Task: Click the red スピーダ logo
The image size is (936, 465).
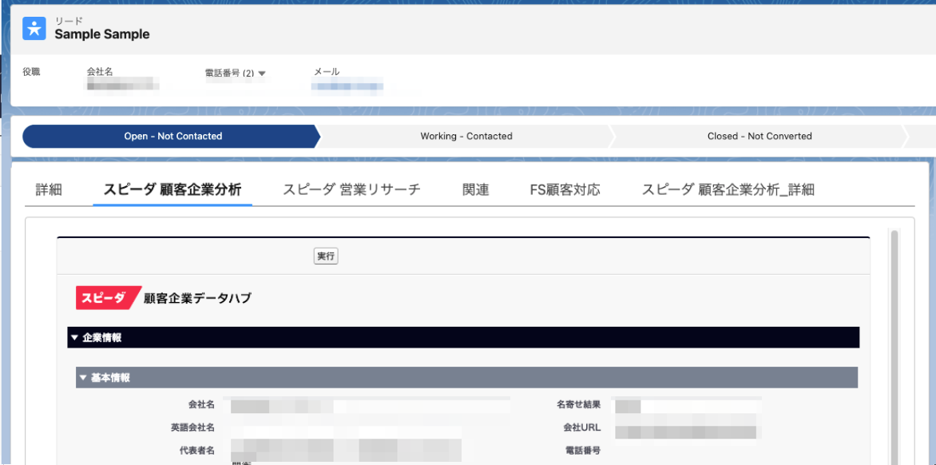Action: (106, 298)
